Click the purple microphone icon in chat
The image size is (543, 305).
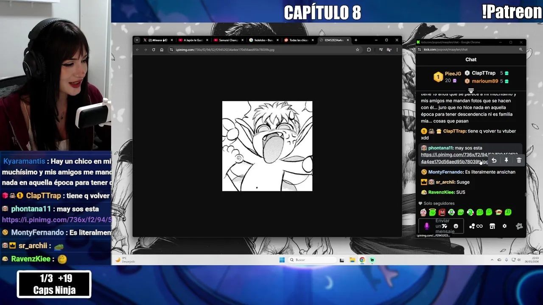(427, 226)
